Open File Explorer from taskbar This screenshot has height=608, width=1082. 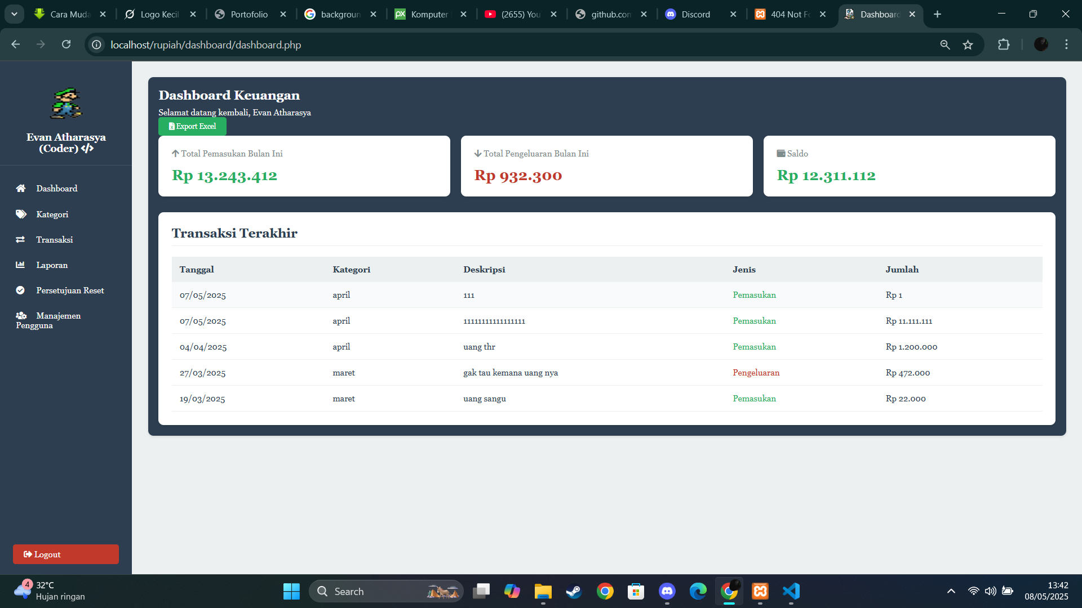coord(543,591)
